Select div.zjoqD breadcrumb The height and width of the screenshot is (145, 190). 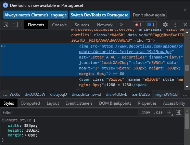(59, 94)
